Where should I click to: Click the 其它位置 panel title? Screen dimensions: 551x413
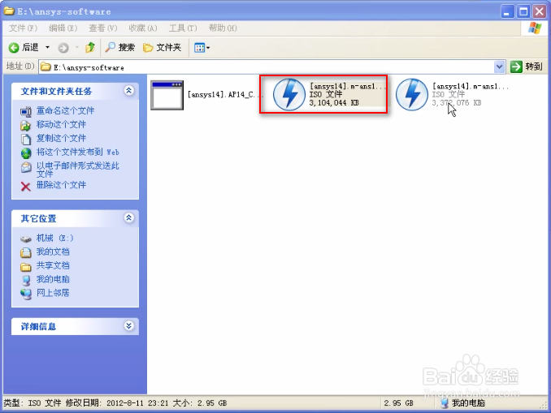point(39,218)
